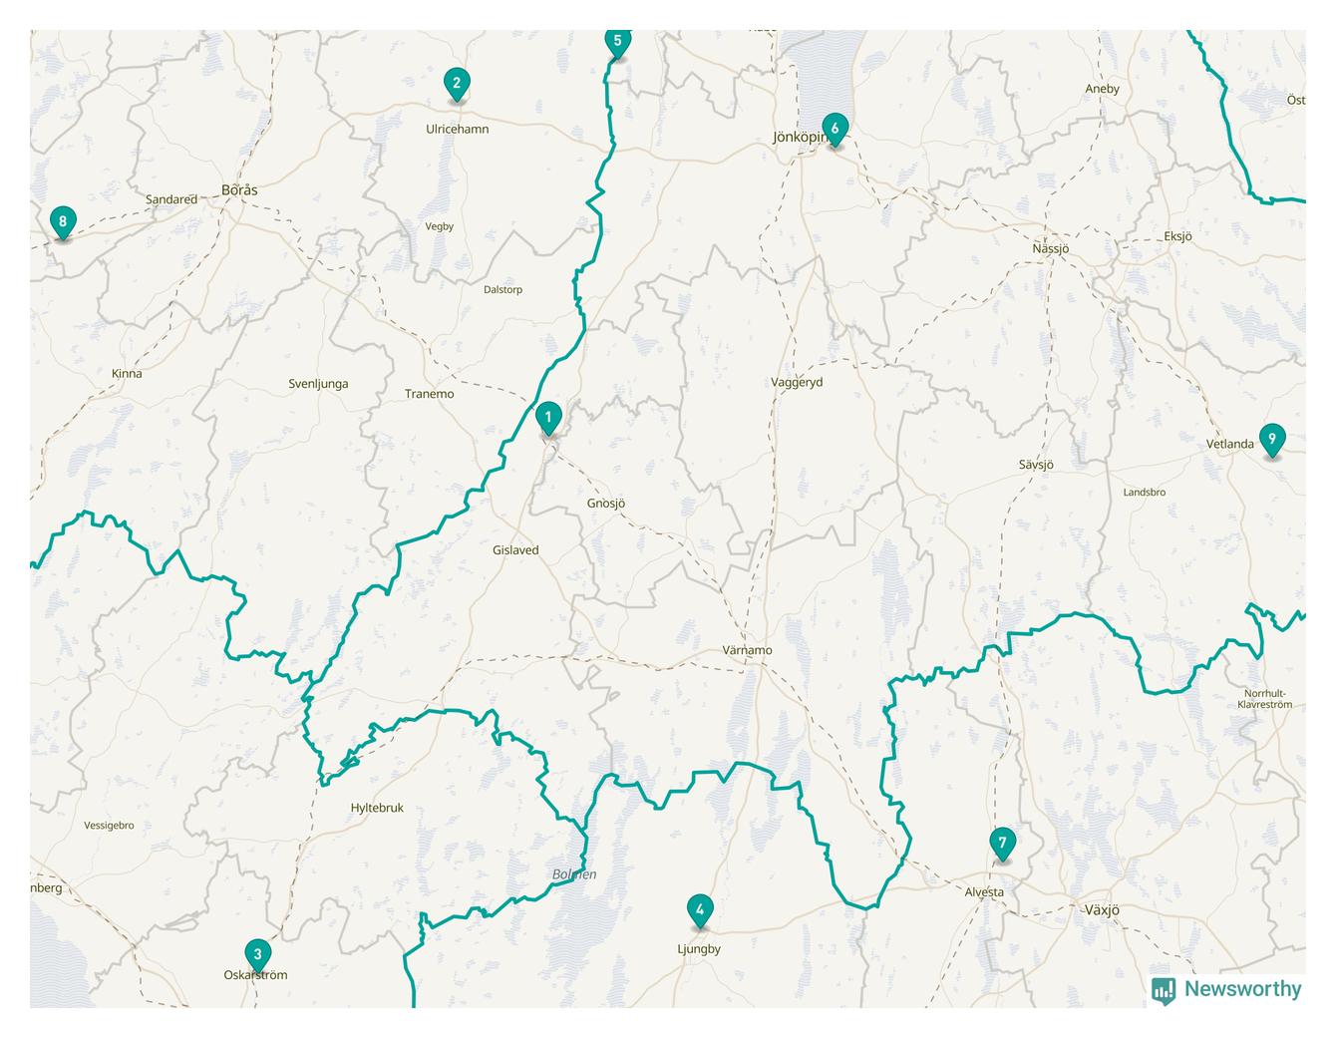Open marker 6 at Jönköping

click(x=835, y=130)
